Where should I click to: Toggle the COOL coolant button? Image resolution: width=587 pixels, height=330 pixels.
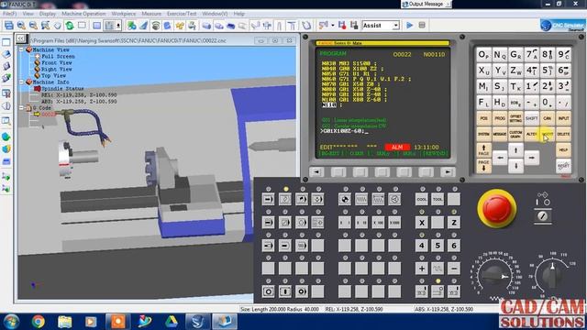click(x=422, y=200)
